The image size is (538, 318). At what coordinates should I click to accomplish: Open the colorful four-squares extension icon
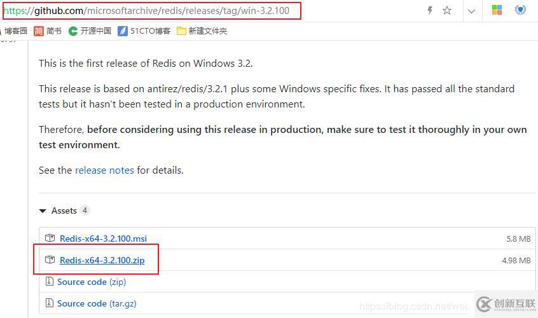pyautogui.click(x=497, y=10)
